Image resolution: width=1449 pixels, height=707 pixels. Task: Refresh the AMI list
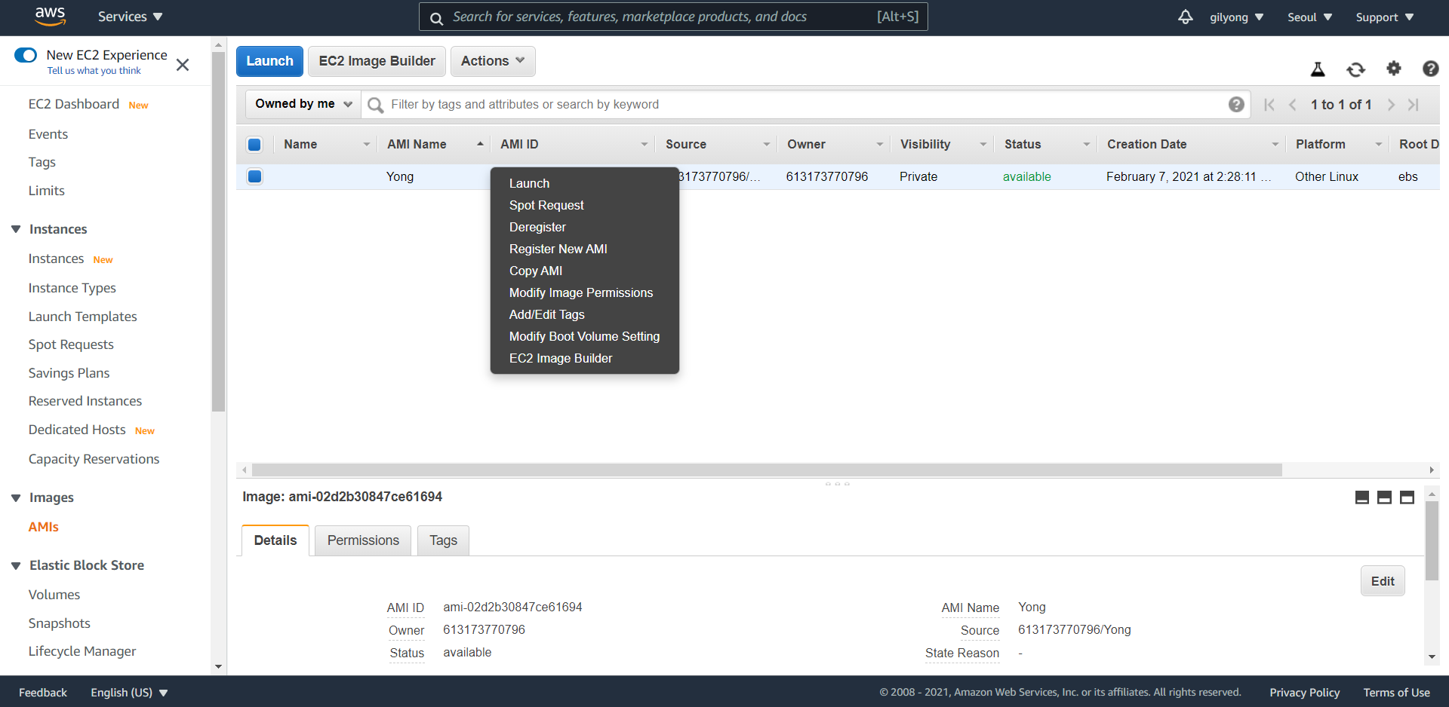pos(1355,69)
